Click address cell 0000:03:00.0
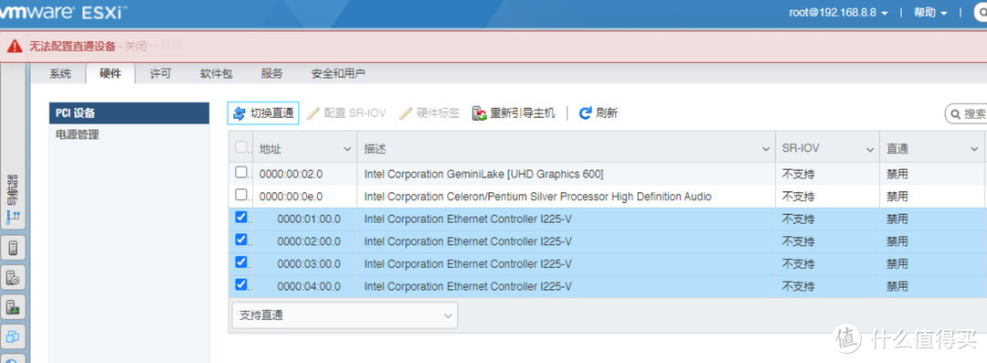Screen dimensions: 987x363 [309, 263]
